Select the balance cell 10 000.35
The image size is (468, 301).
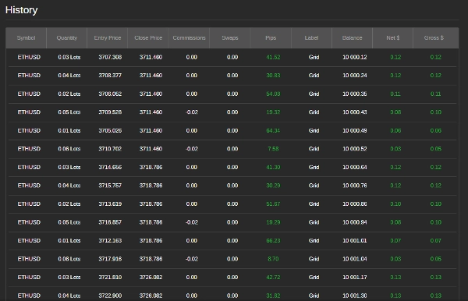pos(355,94)
